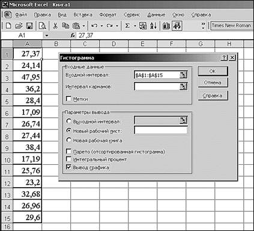Screen dimensions: 254x231
Task: Open the Справка menu in menu bar
Action: (201, 14)
